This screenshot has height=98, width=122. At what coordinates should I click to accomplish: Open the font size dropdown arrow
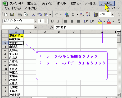[46, 21]
